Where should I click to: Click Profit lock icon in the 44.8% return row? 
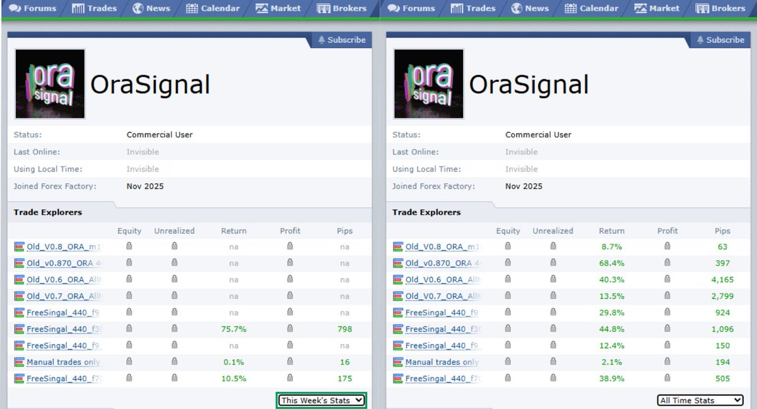(x=667, y=328)
